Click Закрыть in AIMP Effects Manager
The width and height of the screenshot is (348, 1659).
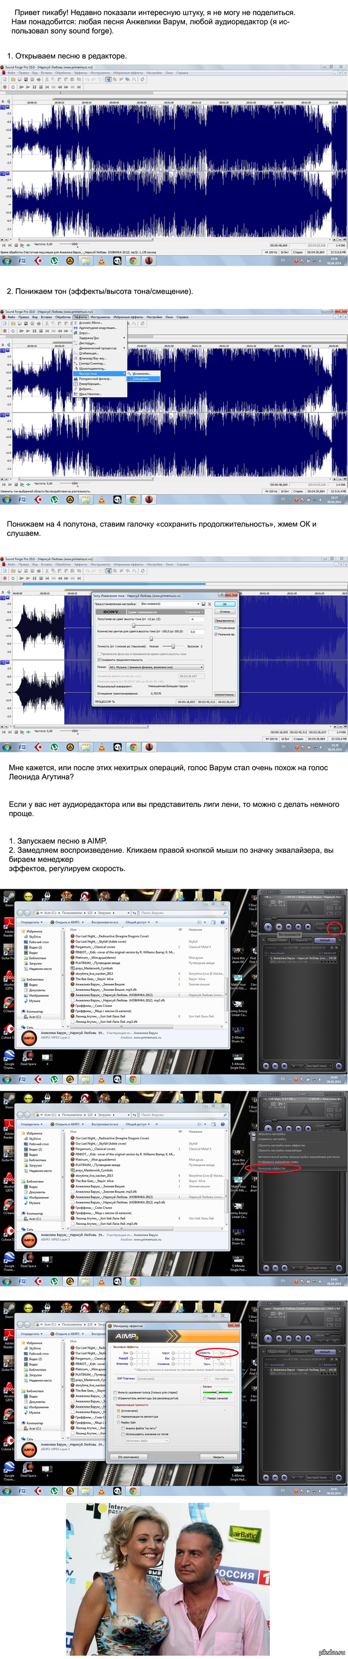pos(219,1457)
